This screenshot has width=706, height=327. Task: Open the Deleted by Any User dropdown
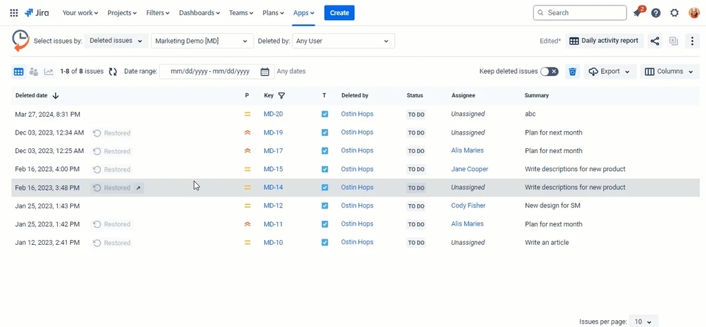click(343, 41)
